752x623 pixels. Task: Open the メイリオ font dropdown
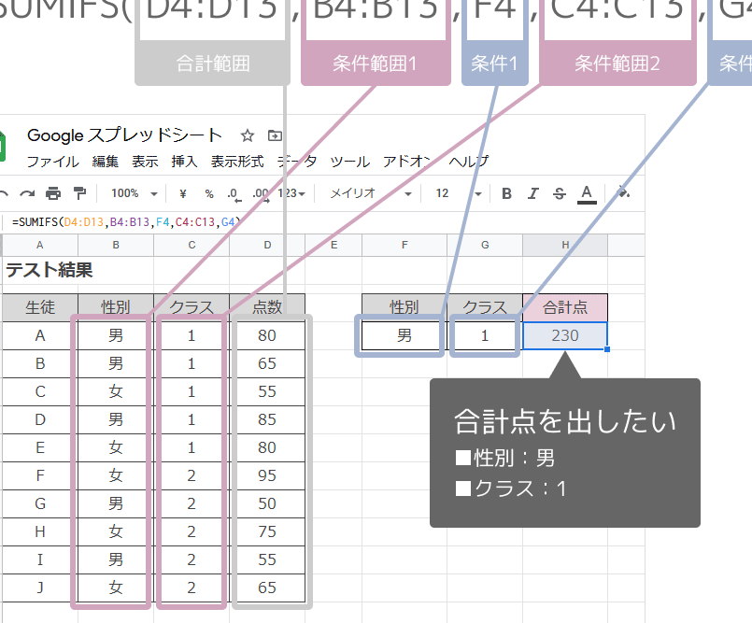click(371, 193)
